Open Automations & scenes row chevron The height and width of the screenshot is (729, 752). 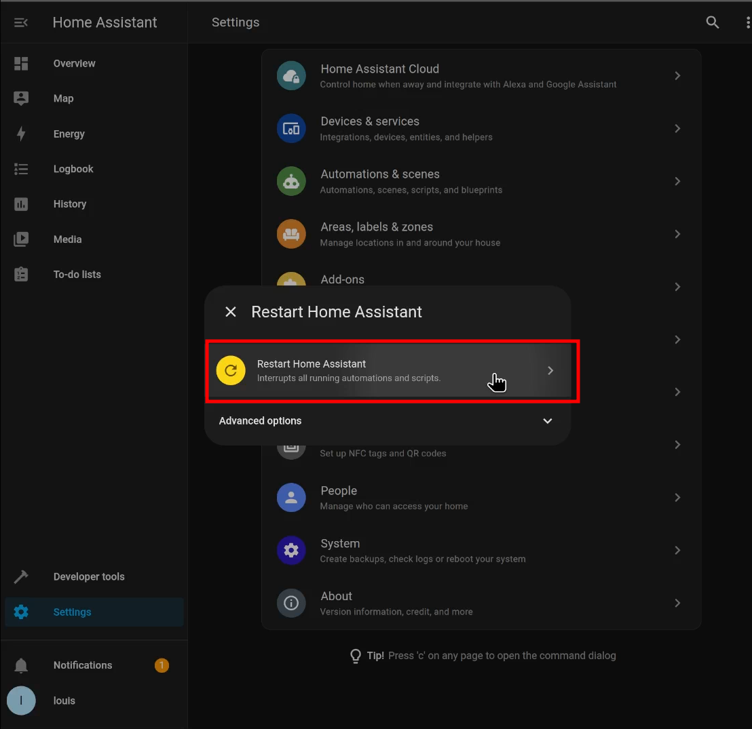(677, 181)
